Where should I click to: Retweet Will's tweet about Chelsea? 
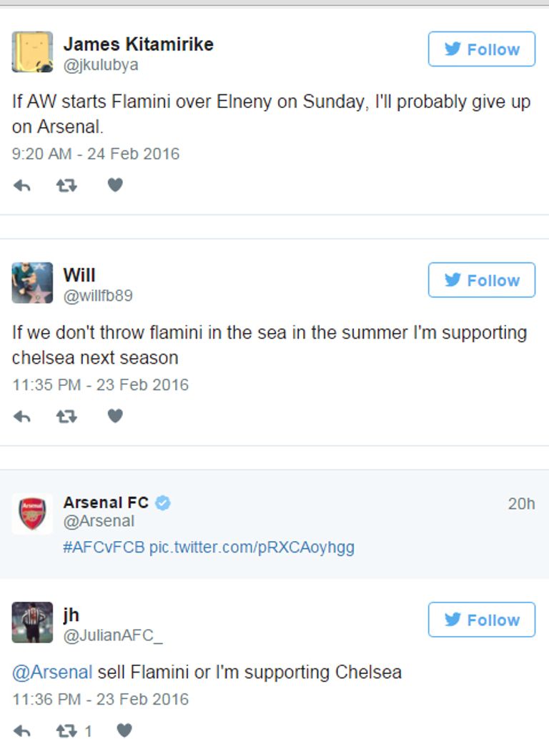pyautogui.click(x=66, y=417)
